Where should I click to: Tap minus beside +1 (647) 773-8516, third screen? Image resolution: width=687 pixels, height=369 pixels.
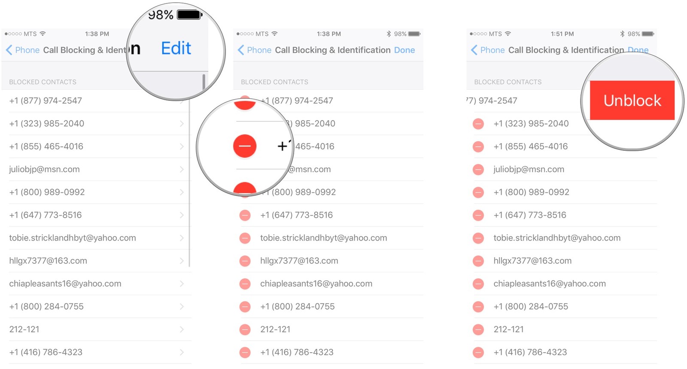(478, 215)
